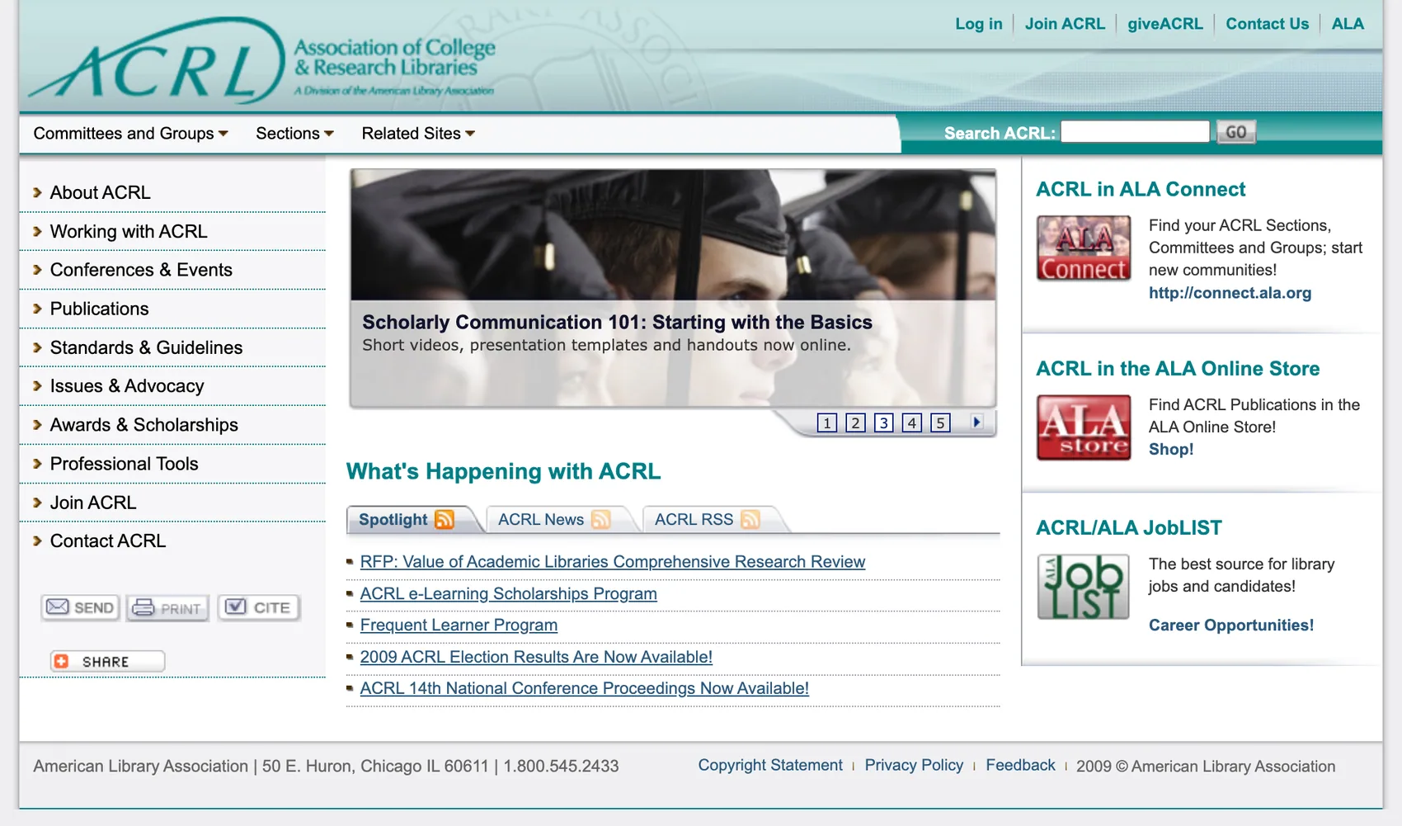Click the ACRL RSS tab feed icon
Viewport: 1402px width, 826px height.
coord(750,519)
